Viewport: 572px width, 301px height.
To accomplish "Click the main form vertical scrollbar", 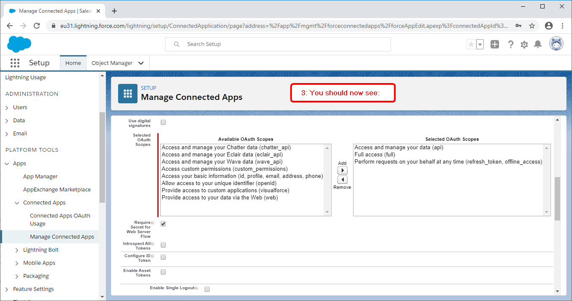I will pyautogui.click(x=558, y=198).
